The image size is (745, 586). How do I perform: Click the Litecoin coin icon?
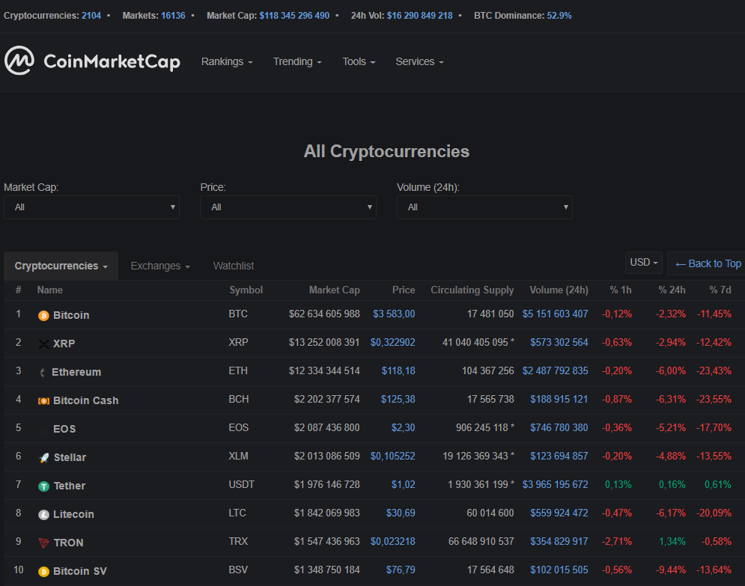point(43,515)
